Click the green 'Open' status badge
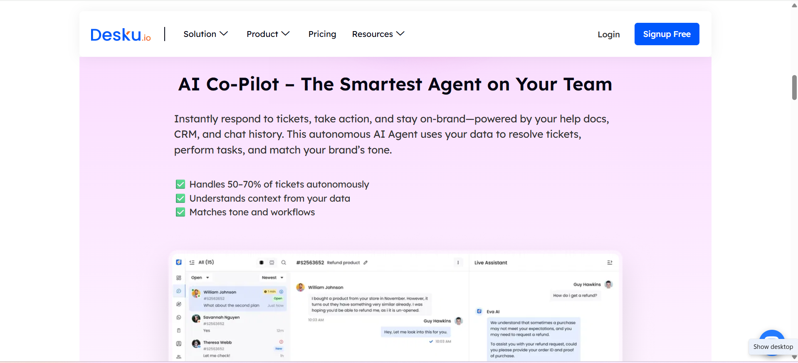The image size is (798, 363). point(278,298)
